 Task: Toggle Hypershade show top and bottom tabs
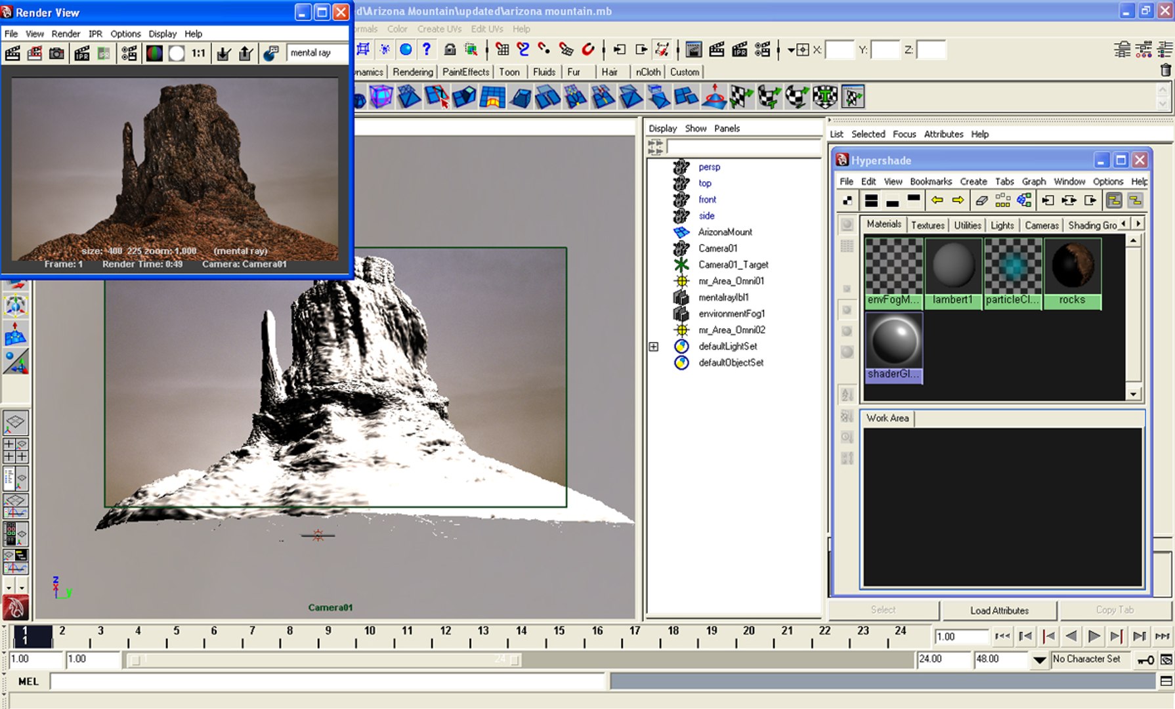pos(872,200)
